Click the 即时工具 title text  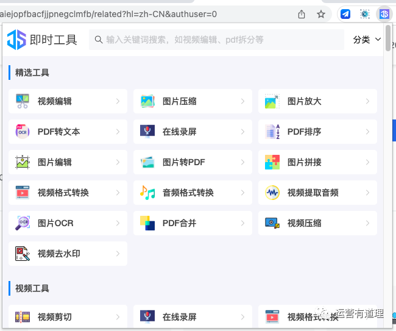[x=53, y=40]
